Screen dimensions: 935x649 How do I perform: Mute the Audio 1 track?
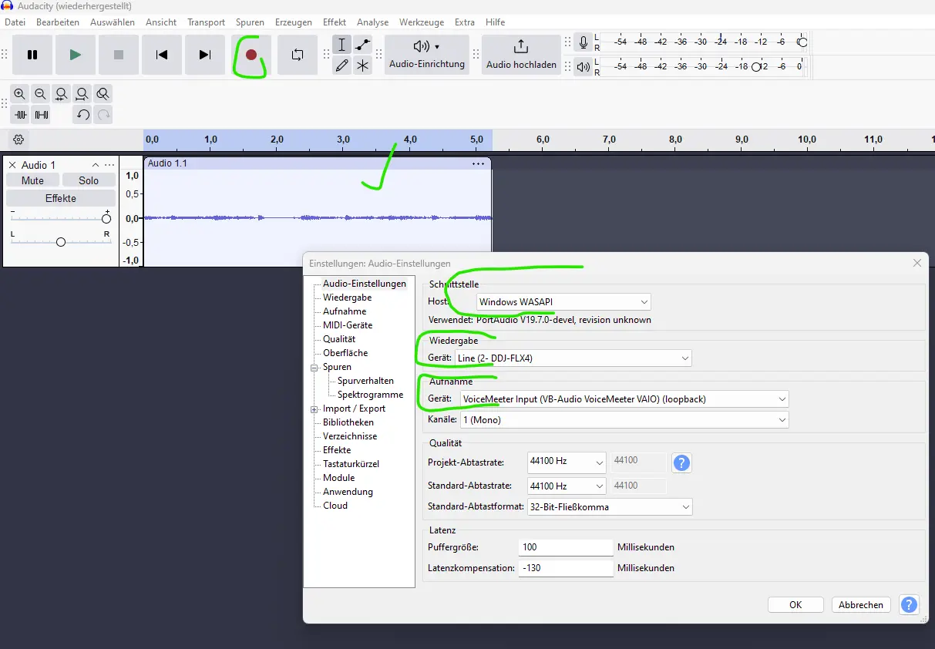point(32,180)
